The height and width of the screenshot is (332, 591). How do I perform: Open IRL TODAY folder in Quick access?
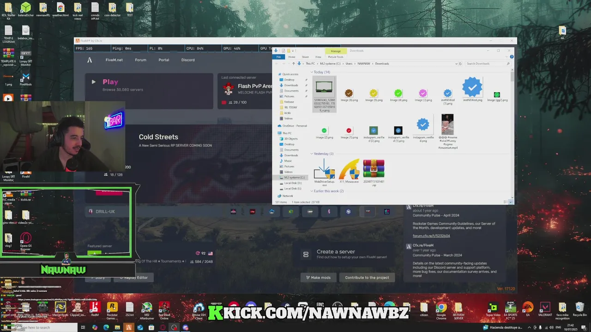point(290,107)
